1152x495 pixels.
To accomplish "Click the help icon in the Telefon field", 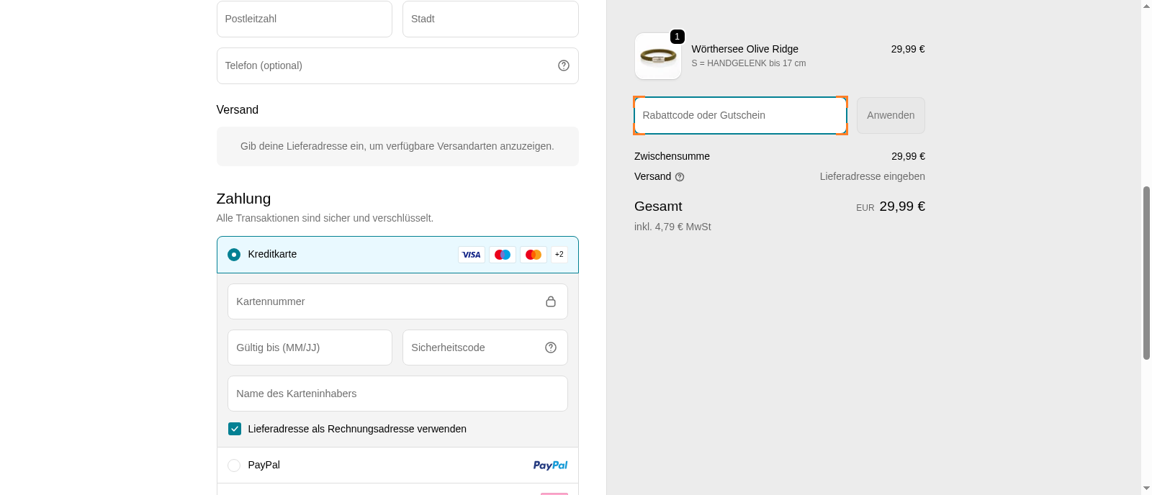I will (x=564, y=65).
